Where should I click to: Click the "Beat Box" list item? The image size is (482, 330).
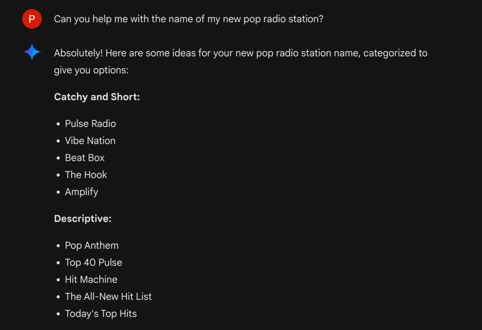coord(85,157)
